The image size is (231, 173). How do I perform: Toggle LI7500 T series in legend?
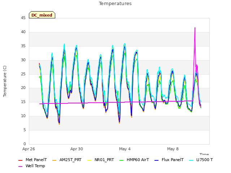click(201, 160)
